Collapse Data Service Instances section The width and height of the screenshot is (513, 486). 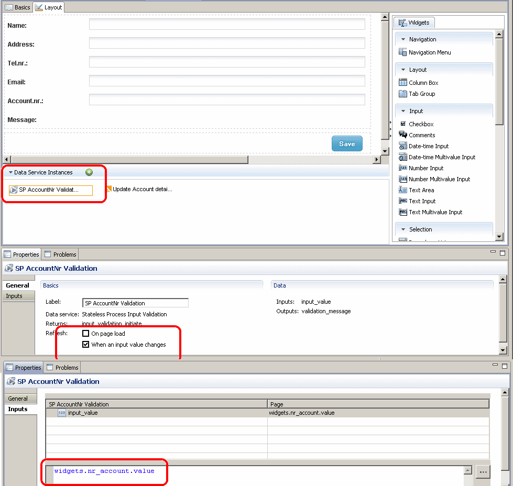click(11, 172)
